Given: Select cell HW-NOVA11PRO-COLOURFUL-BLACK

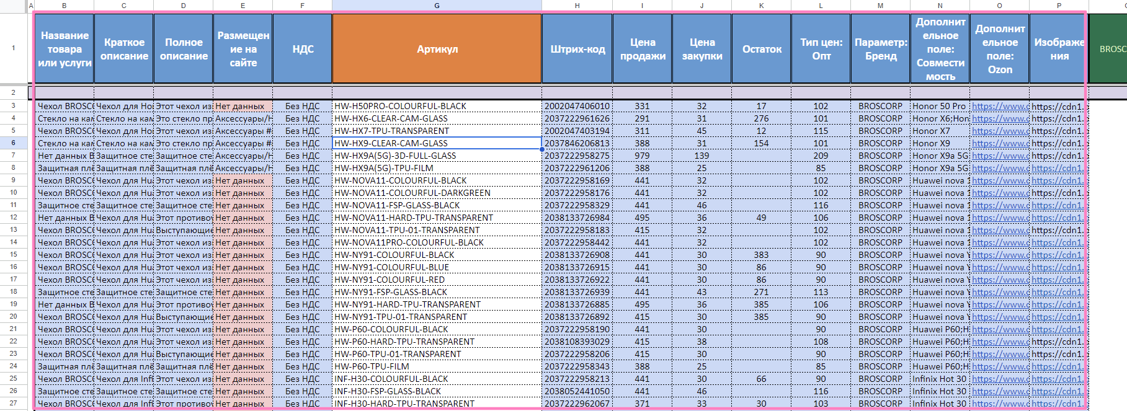Looking at the screenshot, I should (437, 242).
